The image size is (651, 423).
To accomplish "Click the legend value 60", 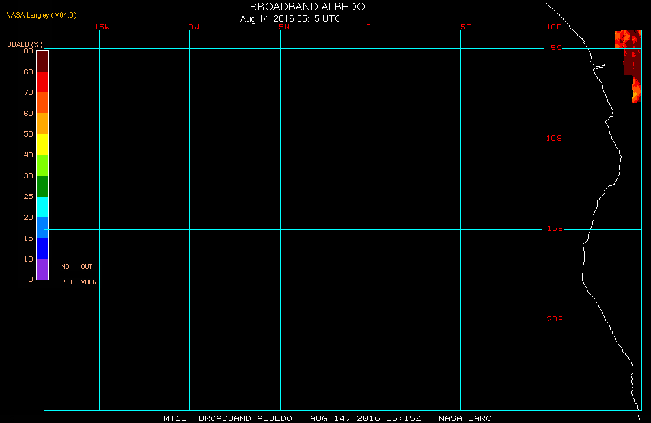I will coord(28,113).
